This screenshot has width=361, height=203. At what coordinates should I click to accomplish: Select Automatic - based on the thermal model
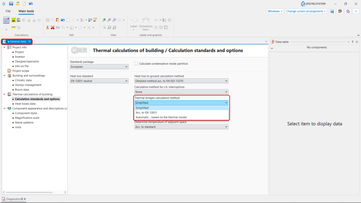click(x=161, y=118)
